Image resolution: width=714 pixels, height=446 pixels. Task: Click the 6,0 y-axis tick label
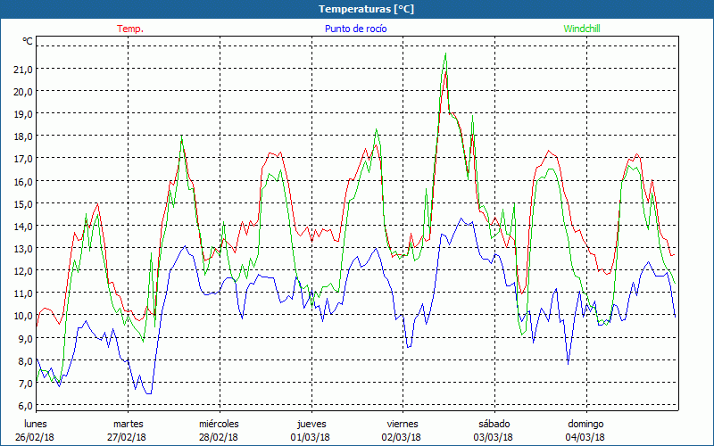point(22,405)
